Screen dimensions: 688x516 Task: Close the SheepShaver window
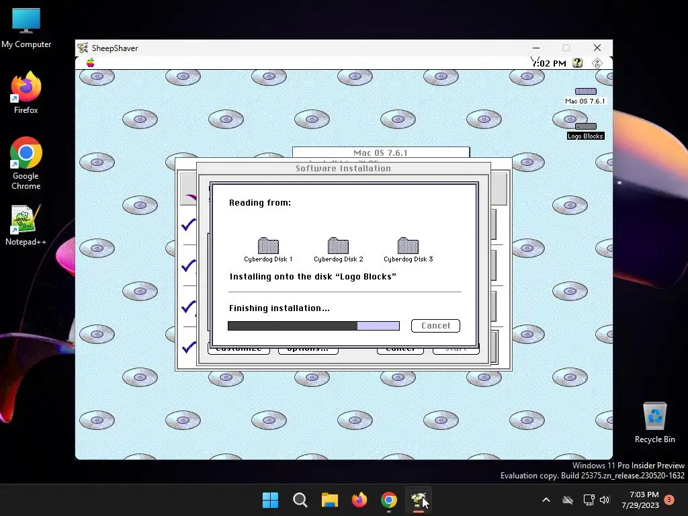pyautogui.click(x=597, y=48)
